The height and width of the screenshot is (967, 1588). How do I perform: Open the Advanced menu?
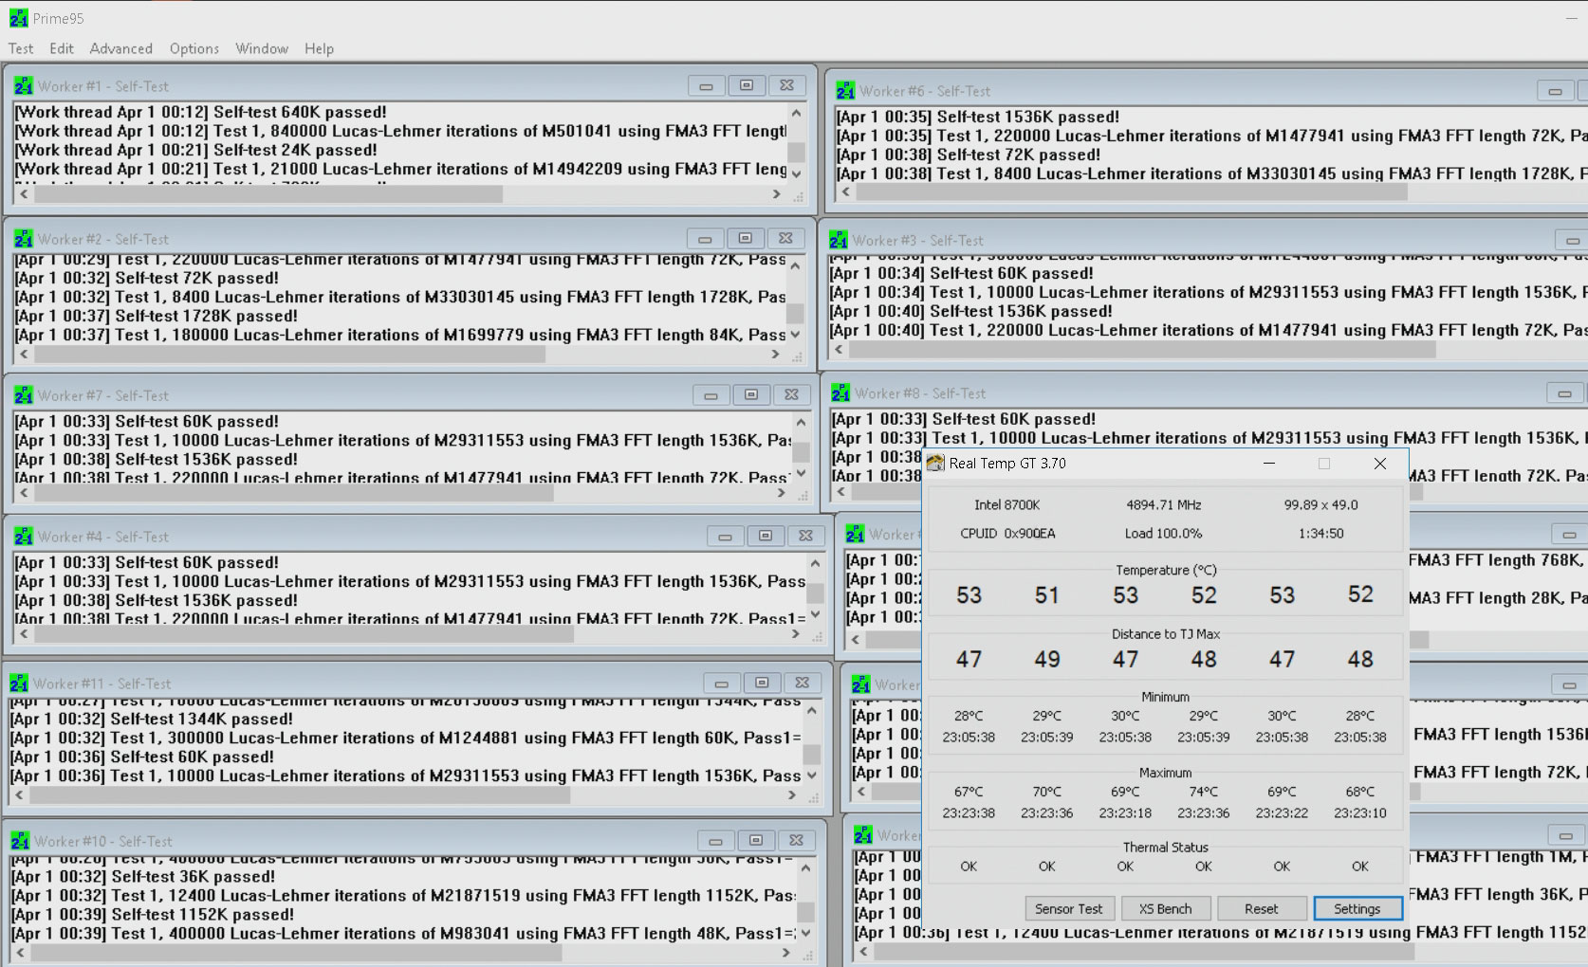(120, 48)
